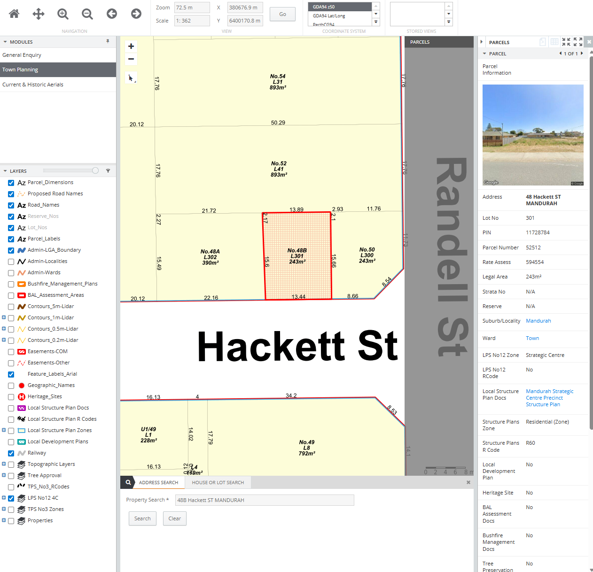Open the Mandurah suburb link

pyautogui.click(x=538, y=321)
